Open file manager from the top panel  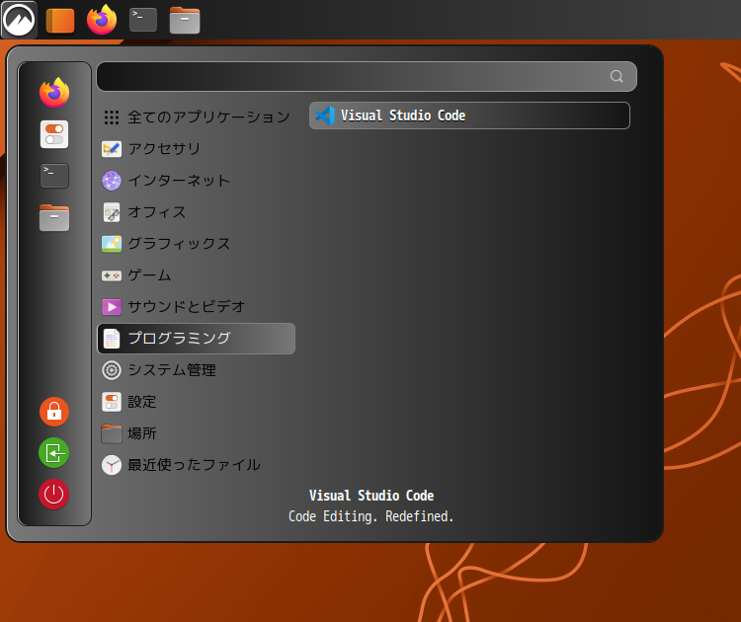[185, 21]
